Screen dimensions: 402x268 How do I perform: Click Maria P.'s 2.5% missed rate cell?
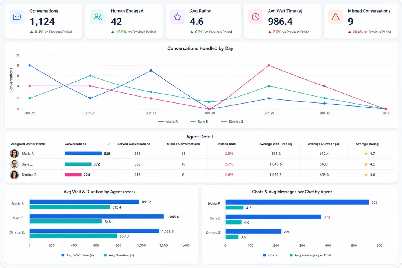(229, 154)
